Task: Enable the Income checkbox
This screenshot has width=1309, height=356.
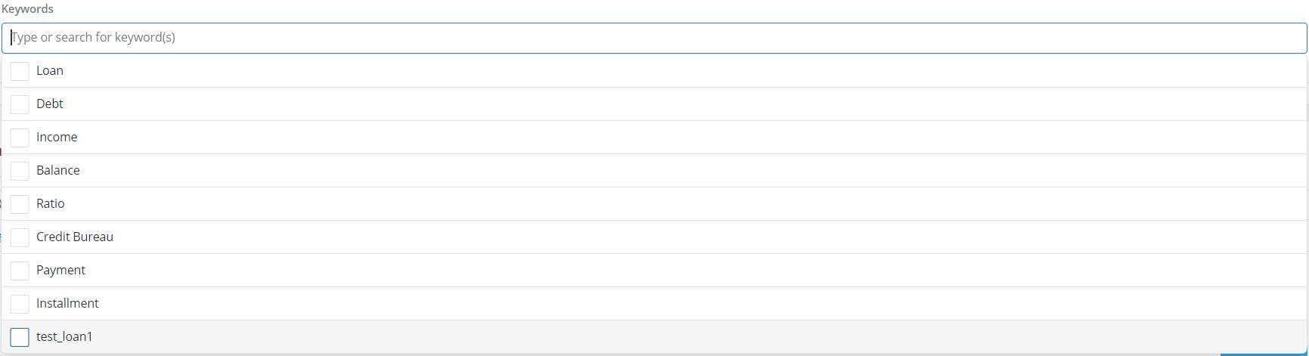Action: point(20,138)
